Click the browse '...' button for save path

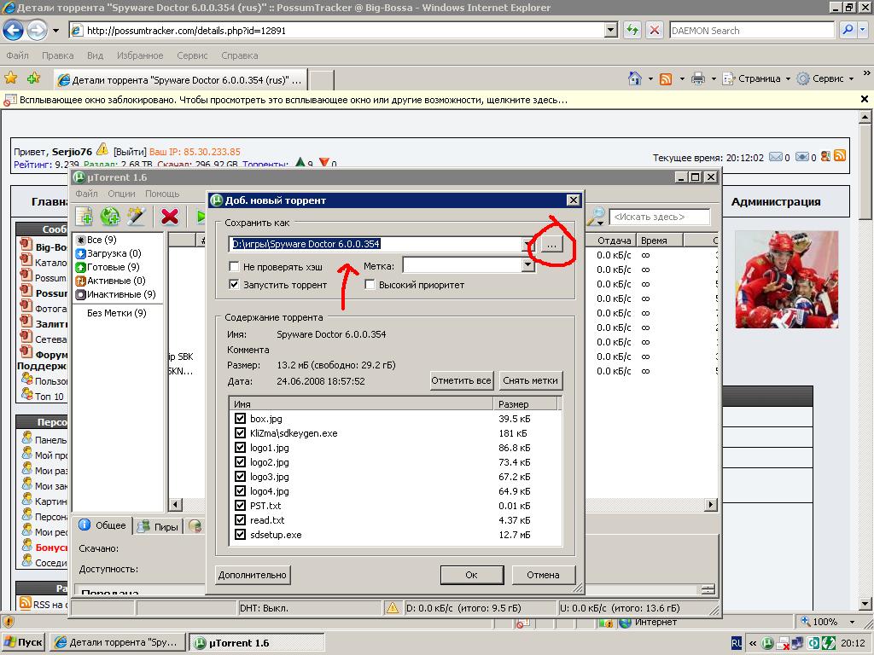click(x=551, y=245)
